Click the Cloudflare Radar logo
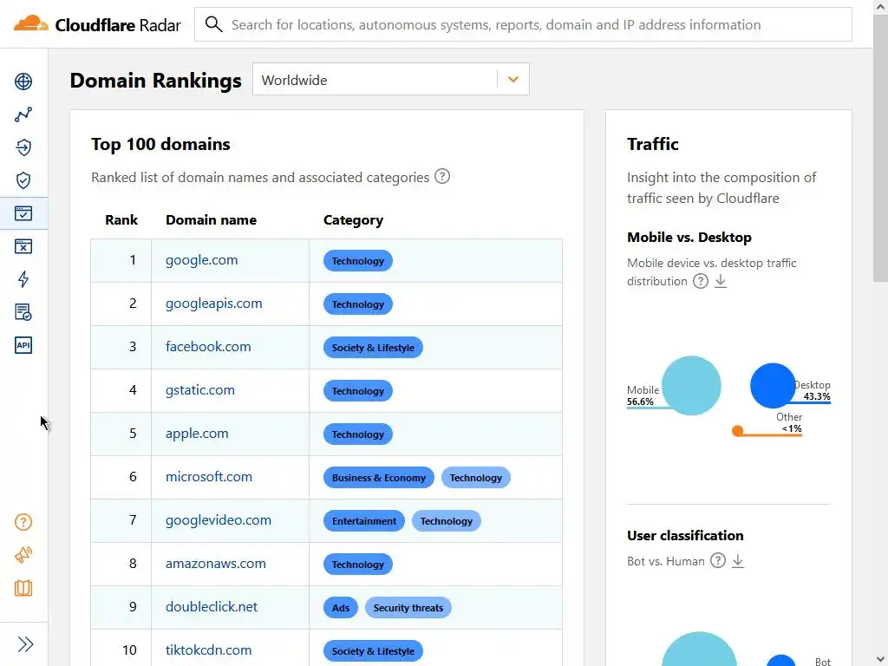The width and height of the screenshot is (888, 666). (x=97, y=24)
